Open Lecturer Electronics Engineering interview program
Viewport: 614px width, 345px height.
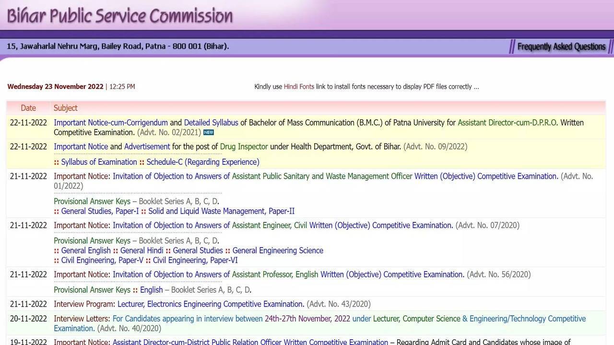[x=211, y=304]
